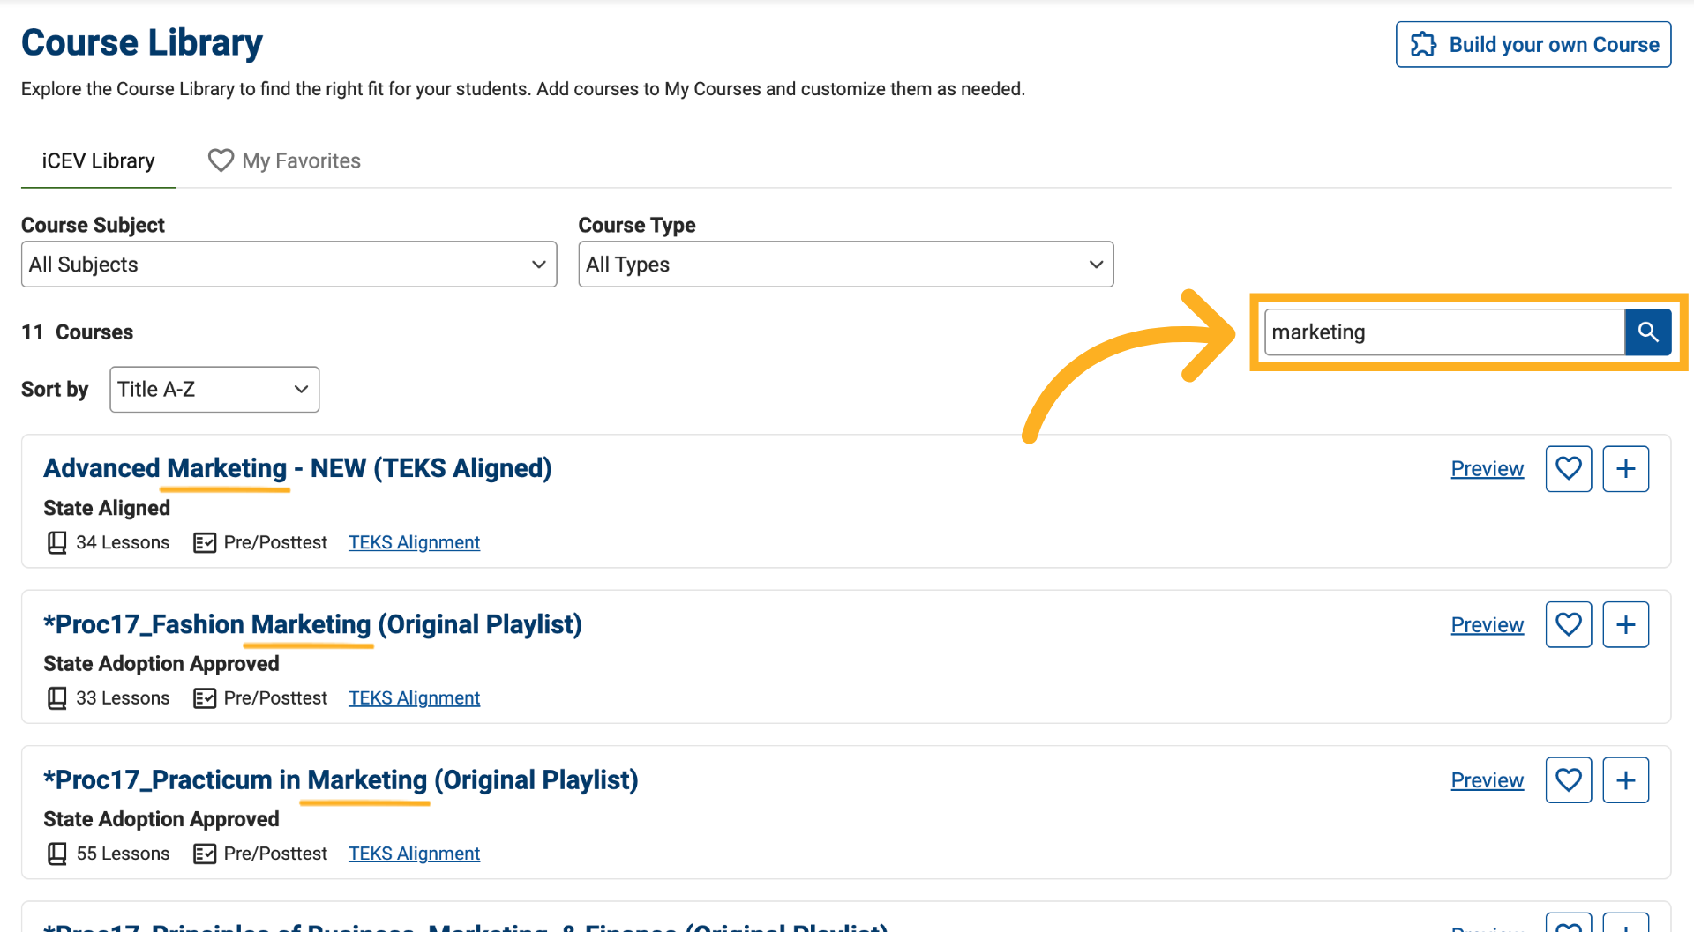The height and width of the screenshot is (932, 1694).
Task: Open the Sort by Title A-Z dropdown
Action: tap(214, 389)
